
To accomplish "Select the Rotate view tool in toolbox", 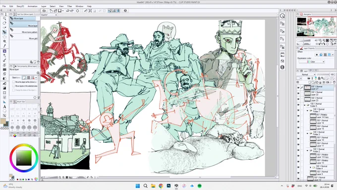I will click(x=4, y=23).
